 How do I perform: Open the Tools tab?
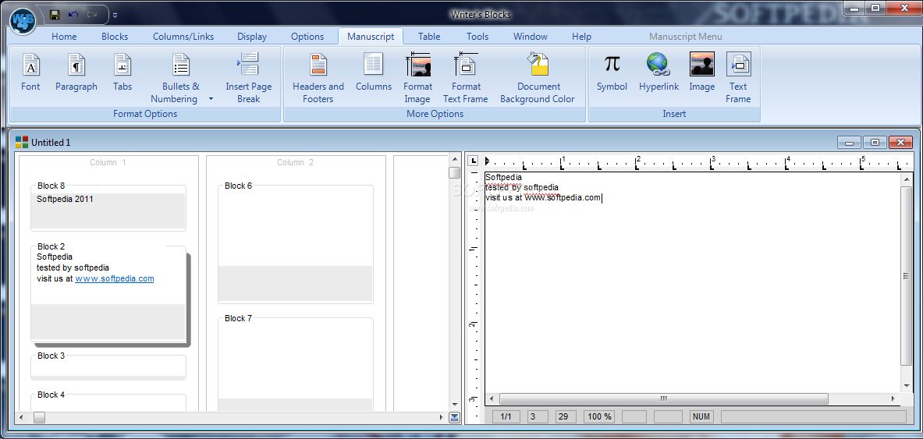coord(477,37)
